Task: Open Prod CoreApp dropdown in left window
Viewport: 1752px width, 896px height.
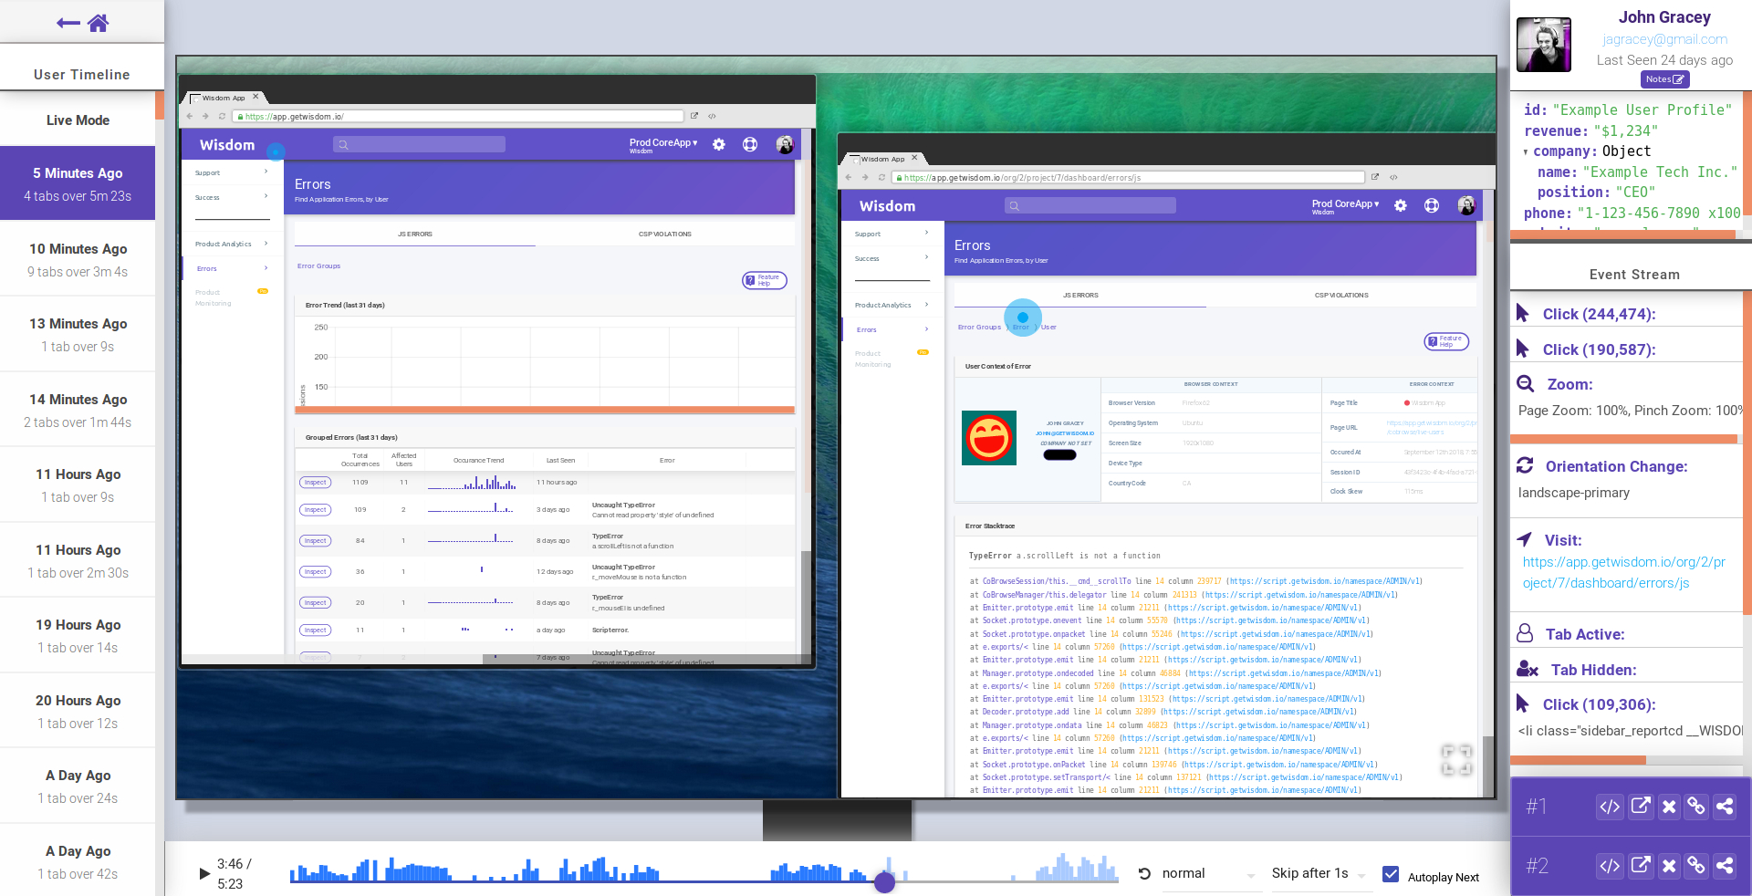Action: (x=663, y=143)
